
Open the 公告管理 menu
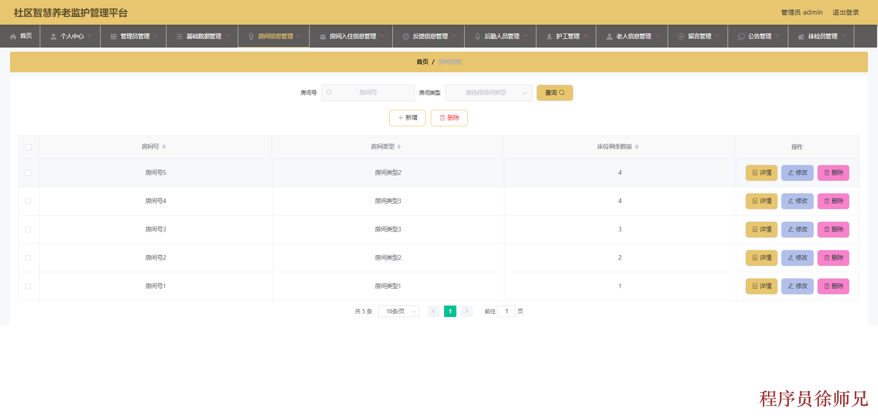pos(758,36)
